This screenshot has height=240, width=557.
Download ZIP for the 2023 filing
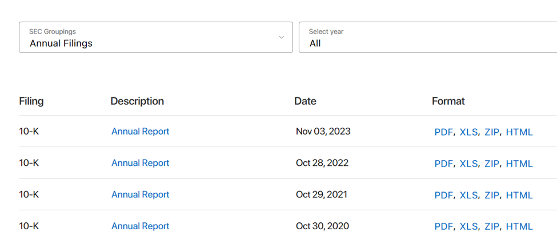click(491, 132)
